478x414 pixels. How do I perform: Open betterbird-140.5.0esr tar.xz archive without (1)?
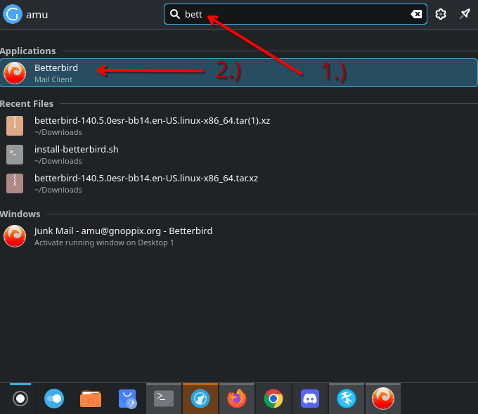click(146, 183)
